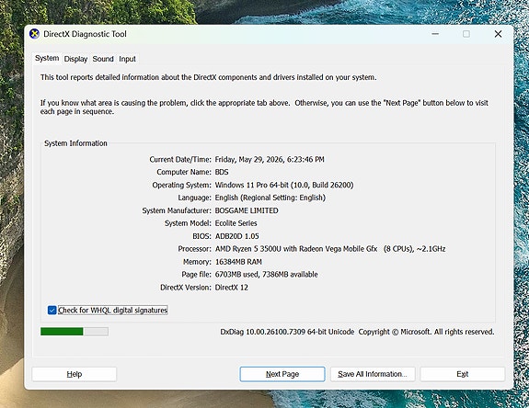Click the Memory label
529x408 pixels.
coord(197,262)
